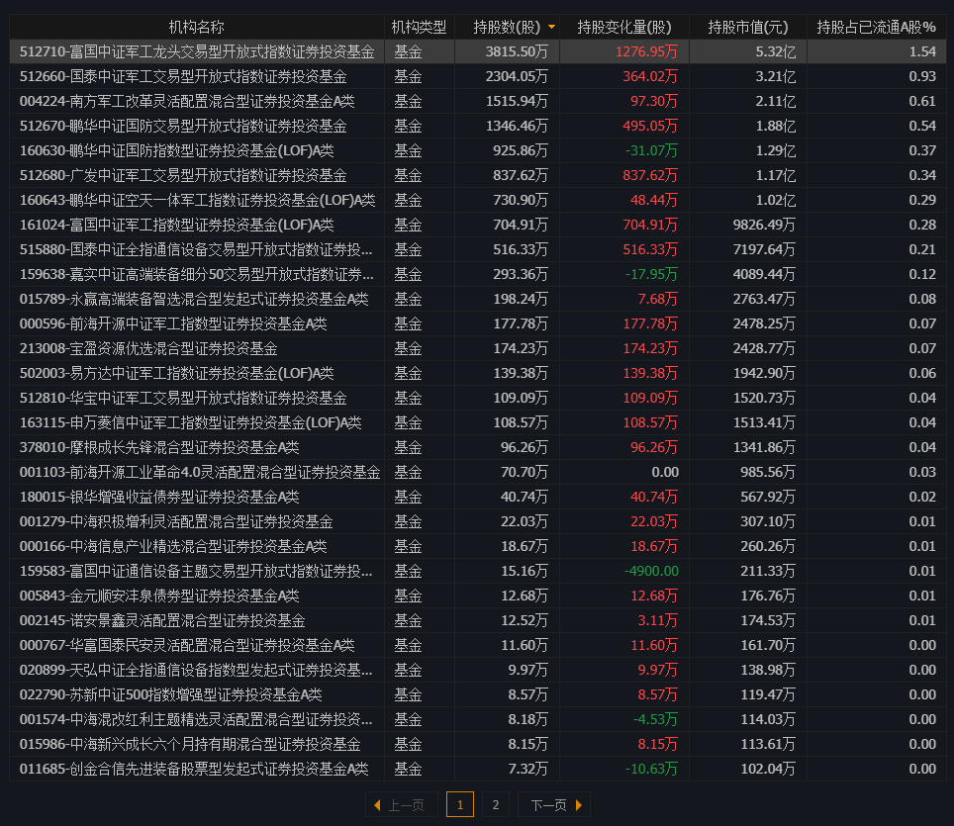Click the 上一页 left arrow icon
This screenshot has width=954, height=826.
pyautogui.click(x=377, y=805)
